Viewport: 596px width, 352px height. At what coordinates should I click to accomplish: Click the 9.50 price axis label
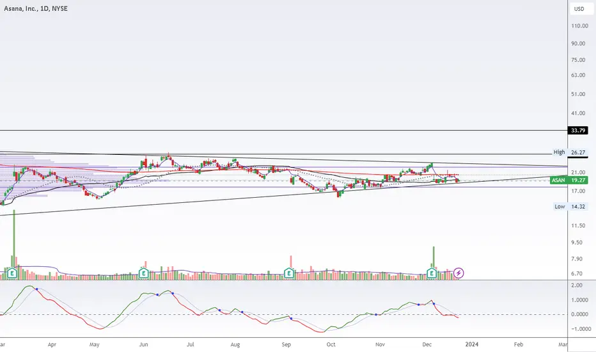pyautogui.click(x=577, y=243)
